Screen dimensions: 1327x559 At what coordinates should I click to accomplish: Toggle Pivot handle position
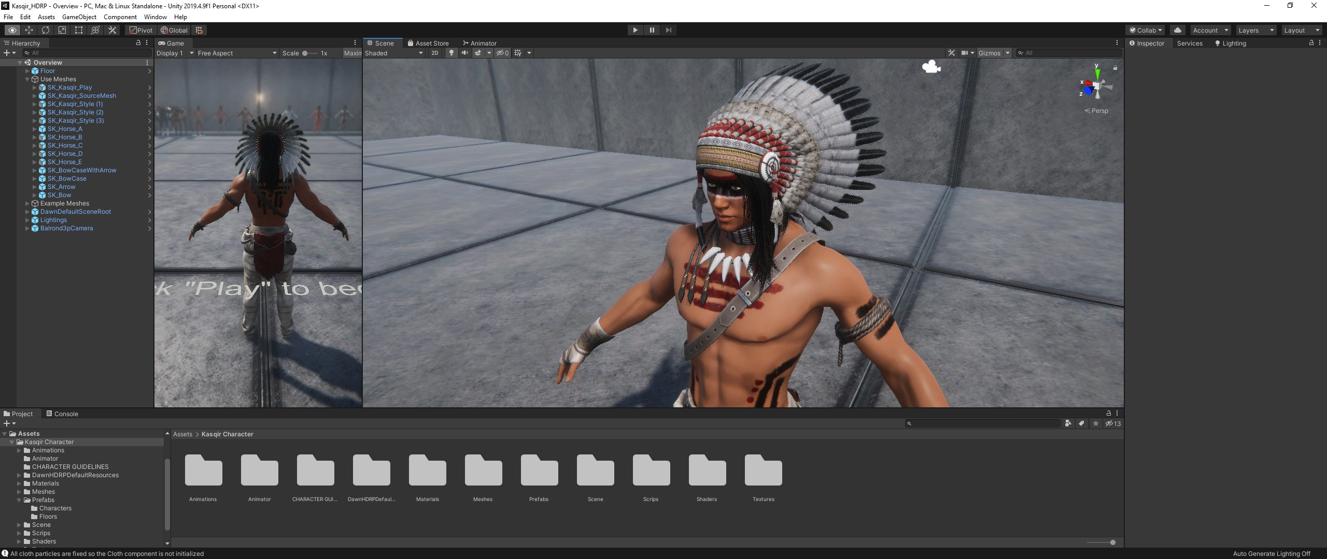pyautogui.click(x=141, y=30)
